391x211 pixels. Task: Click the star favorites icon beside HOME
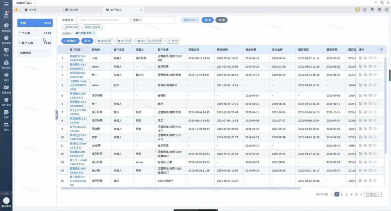16,9
